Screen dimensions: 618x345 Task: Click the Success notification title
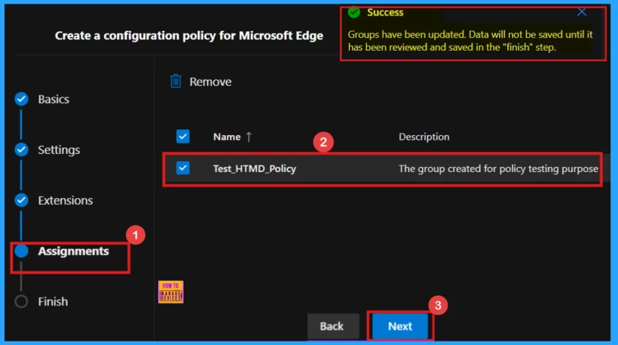pos(385,12)
